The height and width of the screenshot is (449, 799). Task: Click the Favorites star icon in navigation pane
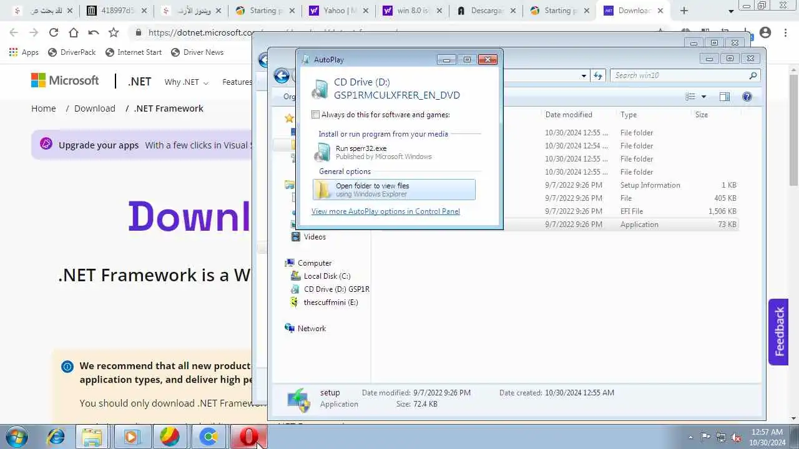pyautogui.click(x=289, y=118)
